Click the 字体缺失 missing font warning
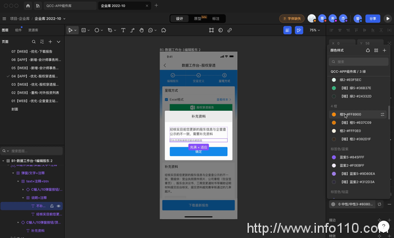Screen dimensions: 394x238 [x=292, y=18]
